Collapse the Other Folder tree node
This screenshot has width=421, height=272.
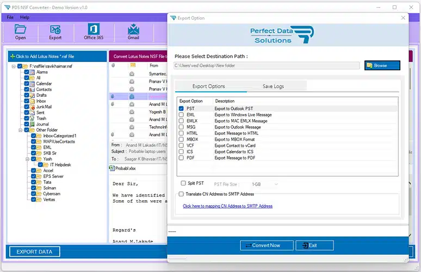(21, 130)
